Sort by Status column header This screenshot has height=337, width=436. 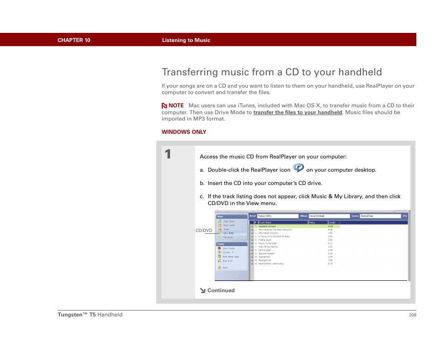tap(318, 222)
